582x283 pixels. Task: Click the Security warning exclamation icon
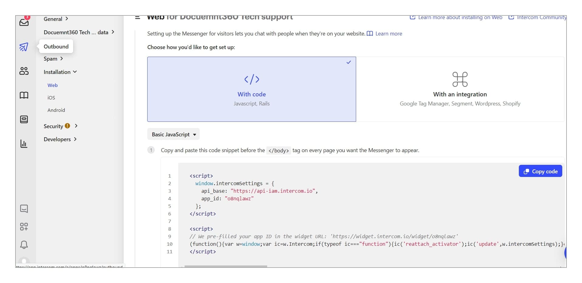67,126
